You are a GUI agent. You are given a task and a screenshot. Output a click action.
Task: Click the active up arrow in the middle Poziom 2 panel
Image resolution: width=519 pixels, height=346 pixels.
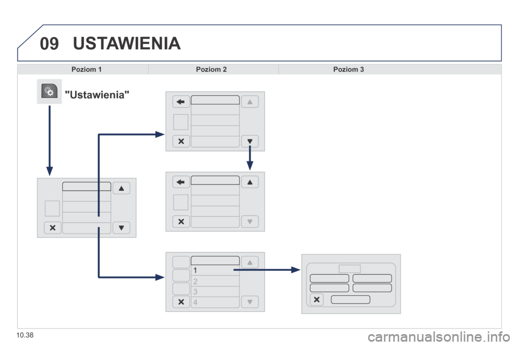(250, 182)
